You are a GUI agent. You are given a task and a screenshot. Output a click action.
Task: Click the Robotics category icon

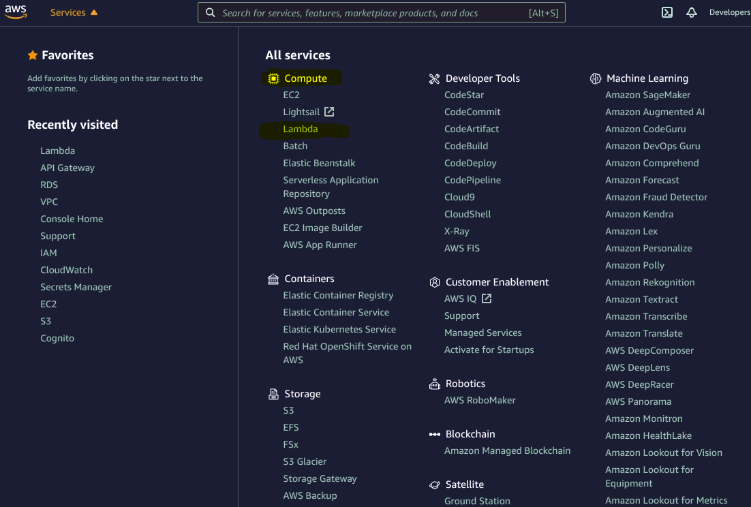click(434, 384)
